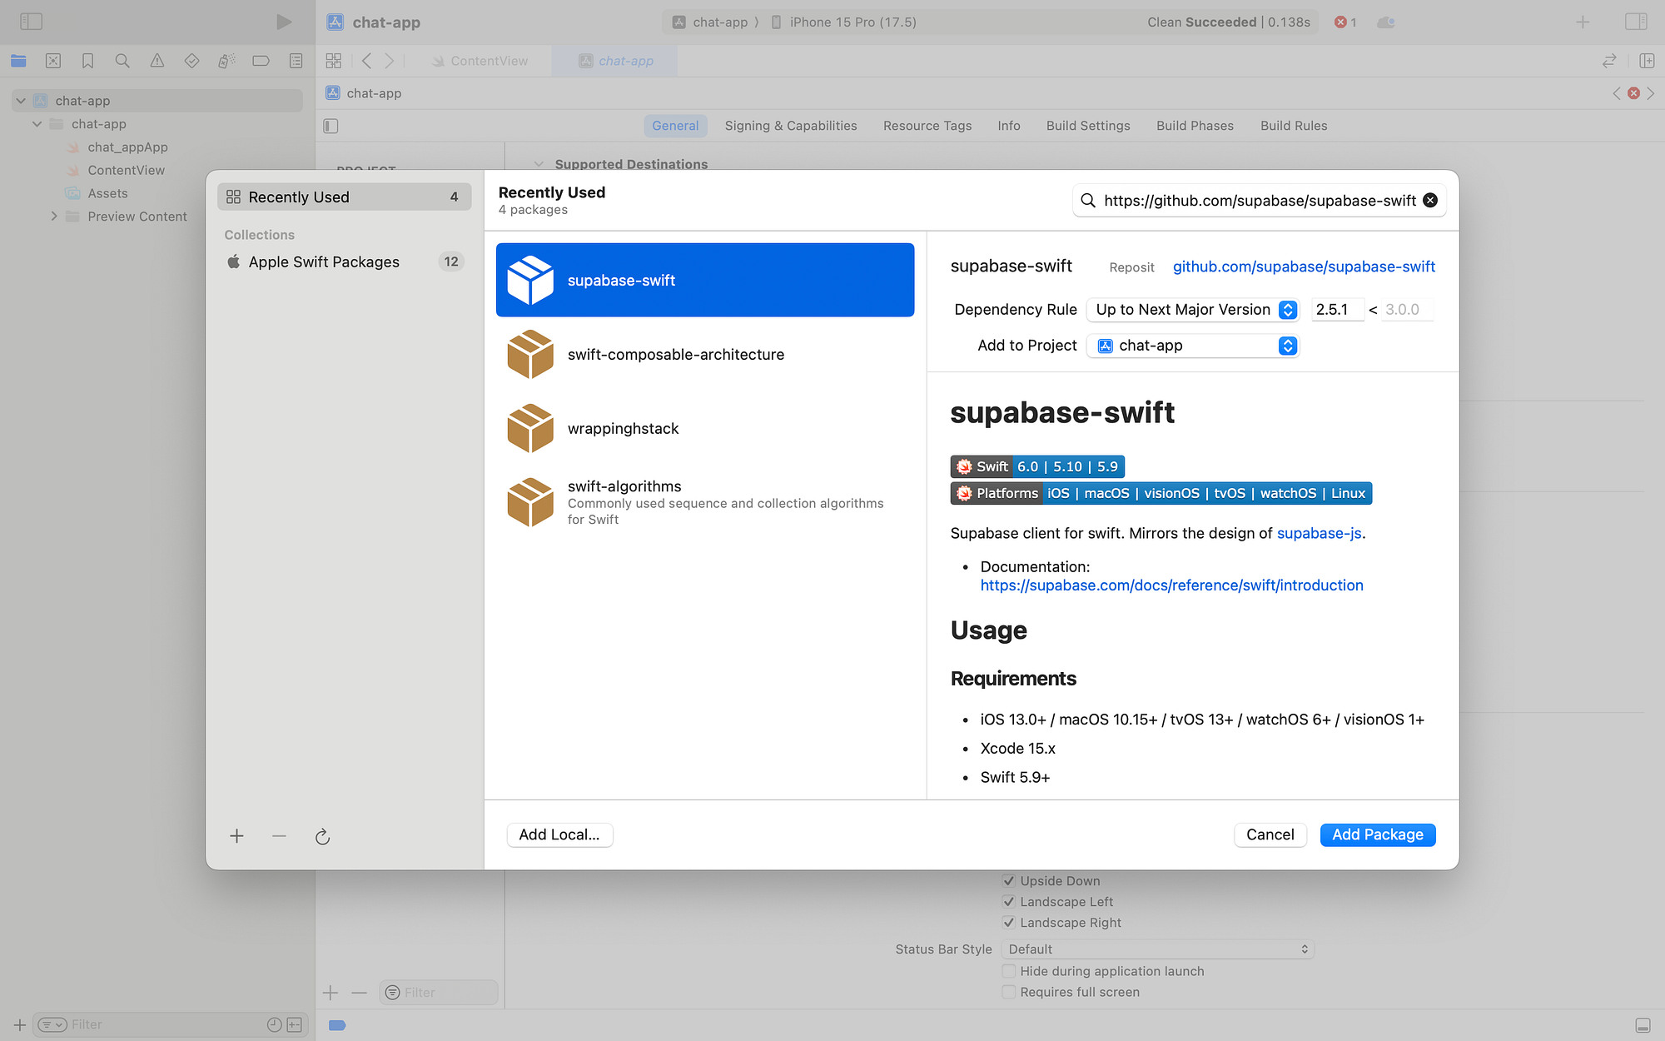Image resolution: width=1665 pixels, height=1041 pixels.
Task: Disable the Landscape Left checkbox
Action: 1008,901
